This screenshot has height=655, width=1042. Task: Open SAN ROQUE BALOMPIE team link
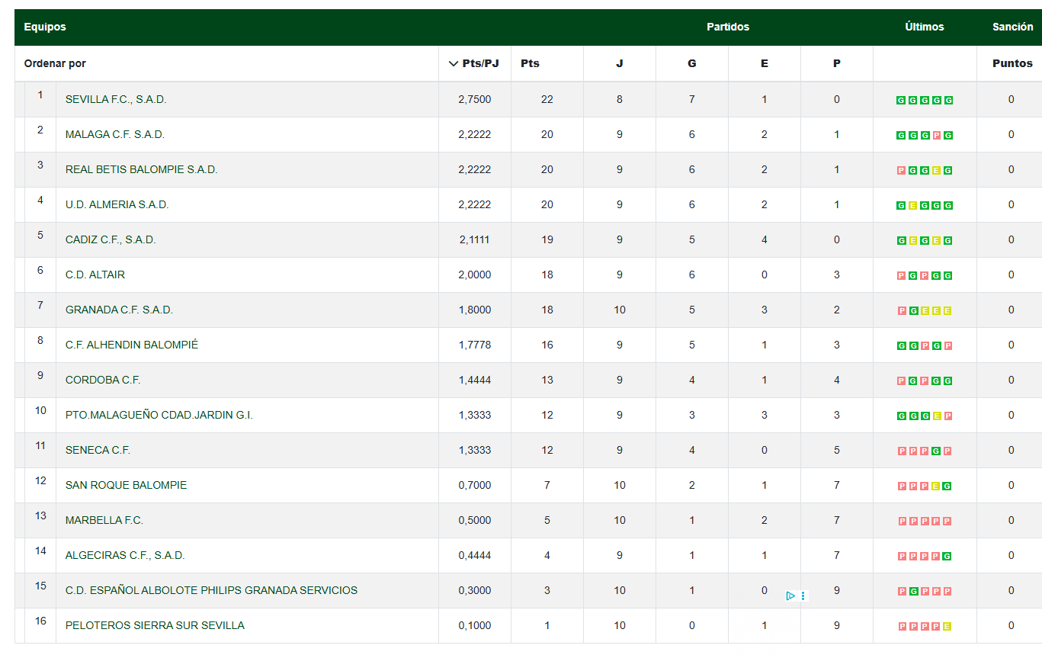coord(126,485)
